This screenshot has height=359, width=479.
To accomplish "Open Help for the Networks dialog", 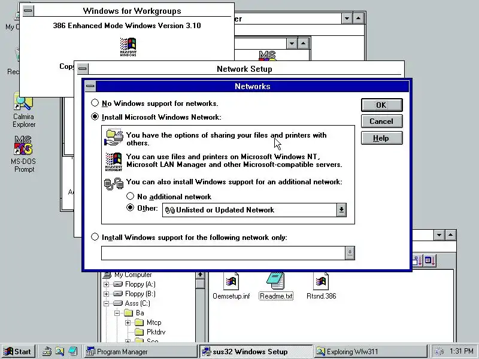I will (381, 138).
